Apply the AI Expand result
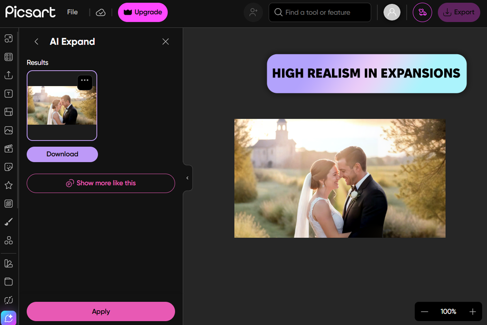The height and width of the screenshot is (325, 487). point(101,311)
